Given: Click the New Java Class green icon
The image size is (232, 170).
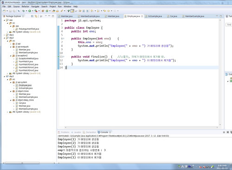Looking at the screenshot, I should (47, 11).
